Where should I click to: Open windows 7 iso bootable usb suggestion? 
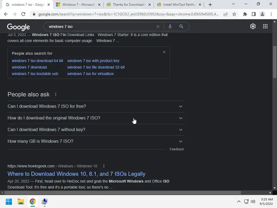point(35,74)
